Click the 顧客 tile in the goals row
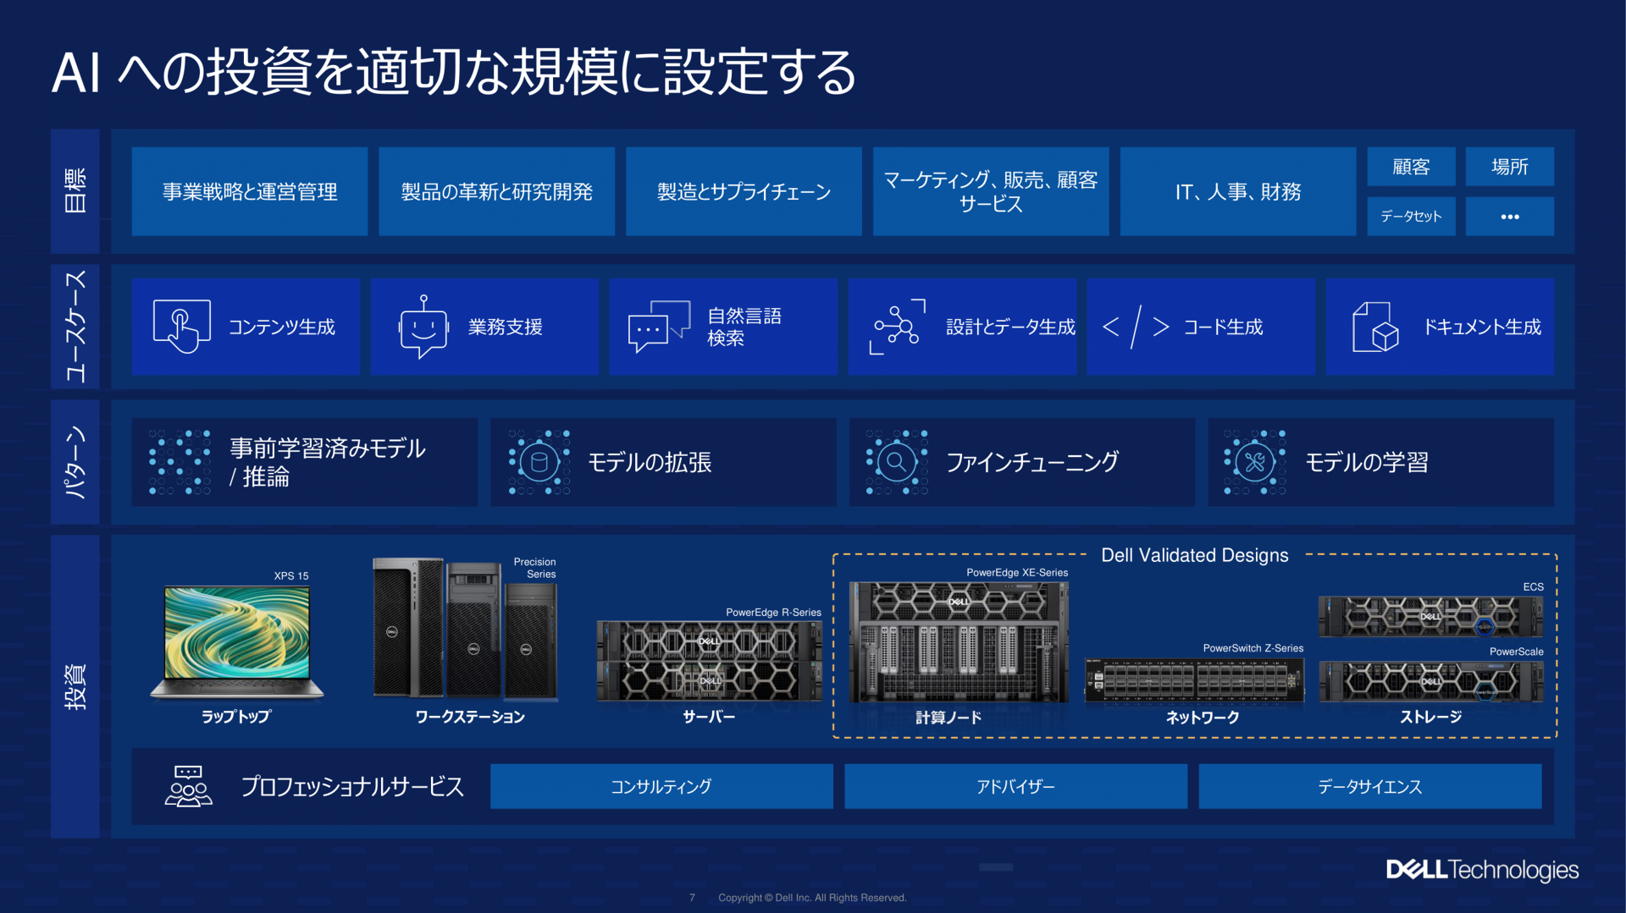The width and height of the screenshot is (1626, 913). point(1410,167)
